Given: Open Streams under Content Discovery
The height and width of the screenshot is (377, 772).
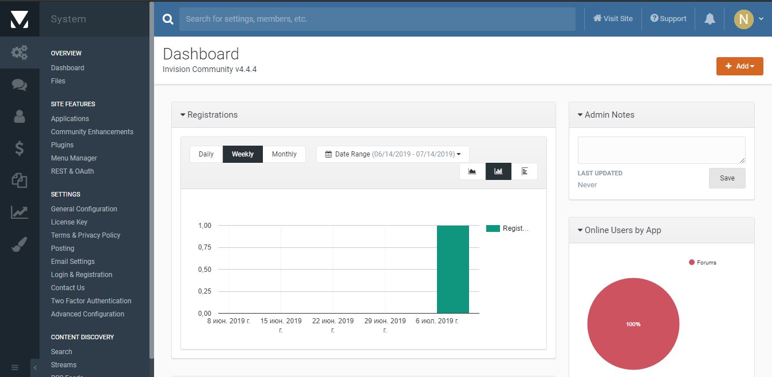Looking at the screenshot, I should (64, 365).
